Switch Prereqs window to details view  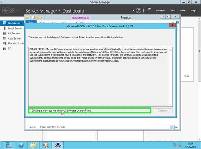(172, 127)
